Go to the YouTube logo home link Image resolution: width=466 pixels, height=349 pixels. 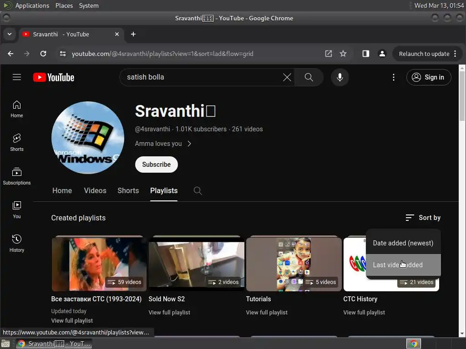pyautogui.click(x=54, y=77)
